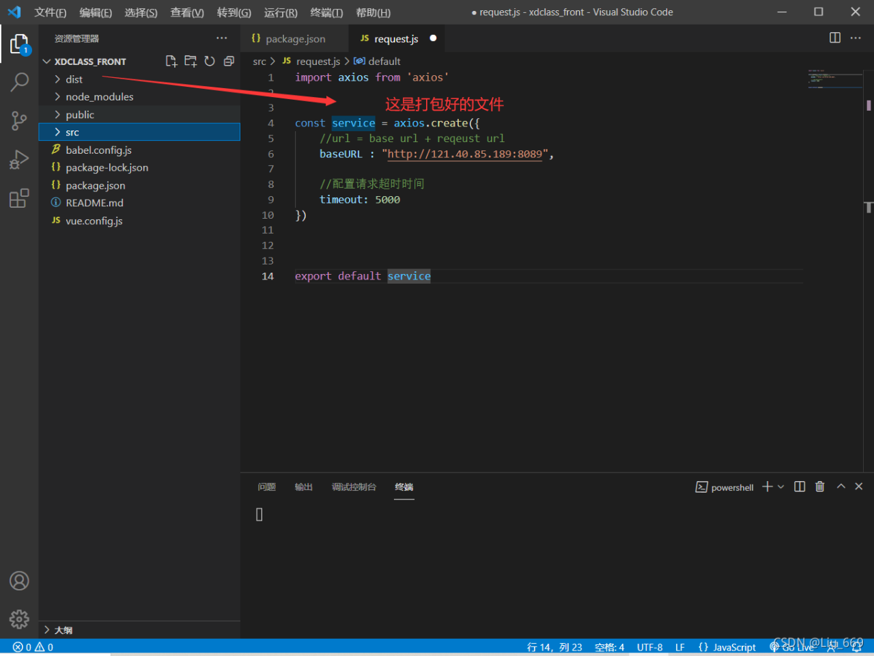Click the New Folder icon in explorer
The image size is (874, 656).
[x=191, y=61]
